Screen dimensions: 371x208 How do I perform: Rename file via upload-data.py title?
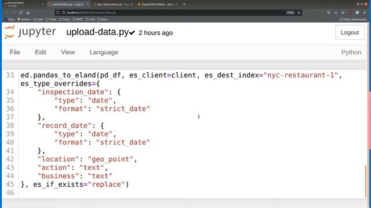[x=97, y=32]
